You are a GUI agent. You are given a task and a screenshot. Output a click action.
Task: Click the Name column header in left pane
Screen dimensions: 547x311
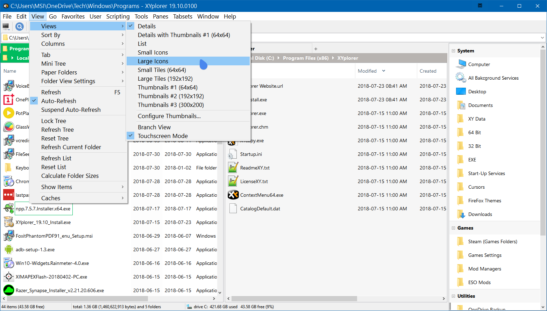pos(10,71)
